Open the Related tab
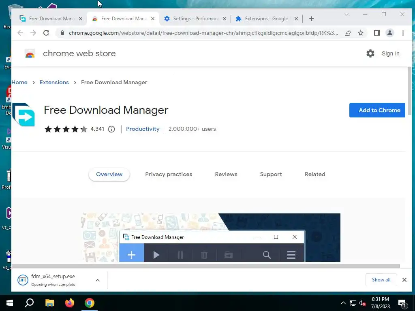Image resolution: width=415 pixels, height=311 pixels. coord(314,174)
